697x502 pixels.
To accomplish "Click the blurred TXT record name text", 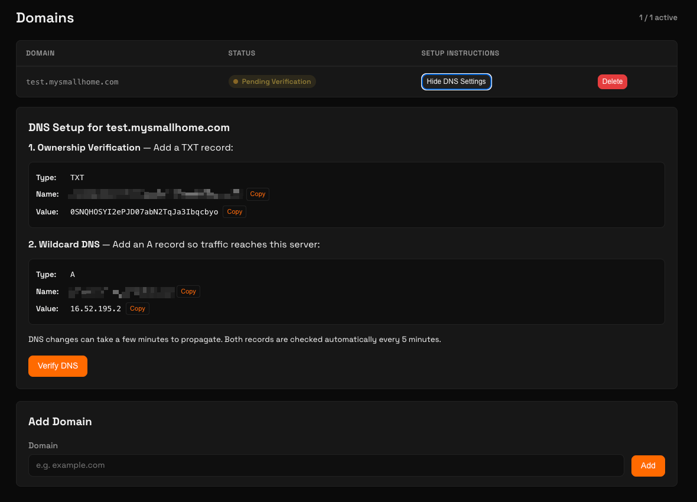I will pos(156,194).
